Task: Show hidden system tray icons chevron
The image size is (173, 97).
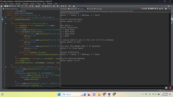Action: pos(142,94)
